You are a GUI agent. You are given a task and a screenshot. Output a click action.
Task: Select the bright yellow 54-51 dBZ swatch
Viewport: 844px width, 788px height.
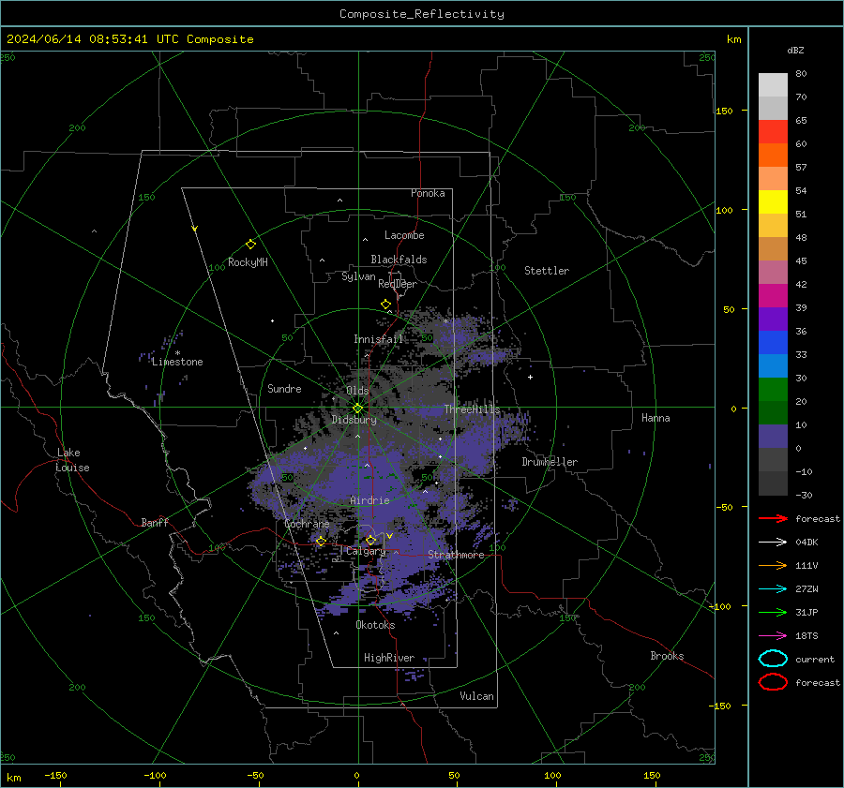[773, 202]
